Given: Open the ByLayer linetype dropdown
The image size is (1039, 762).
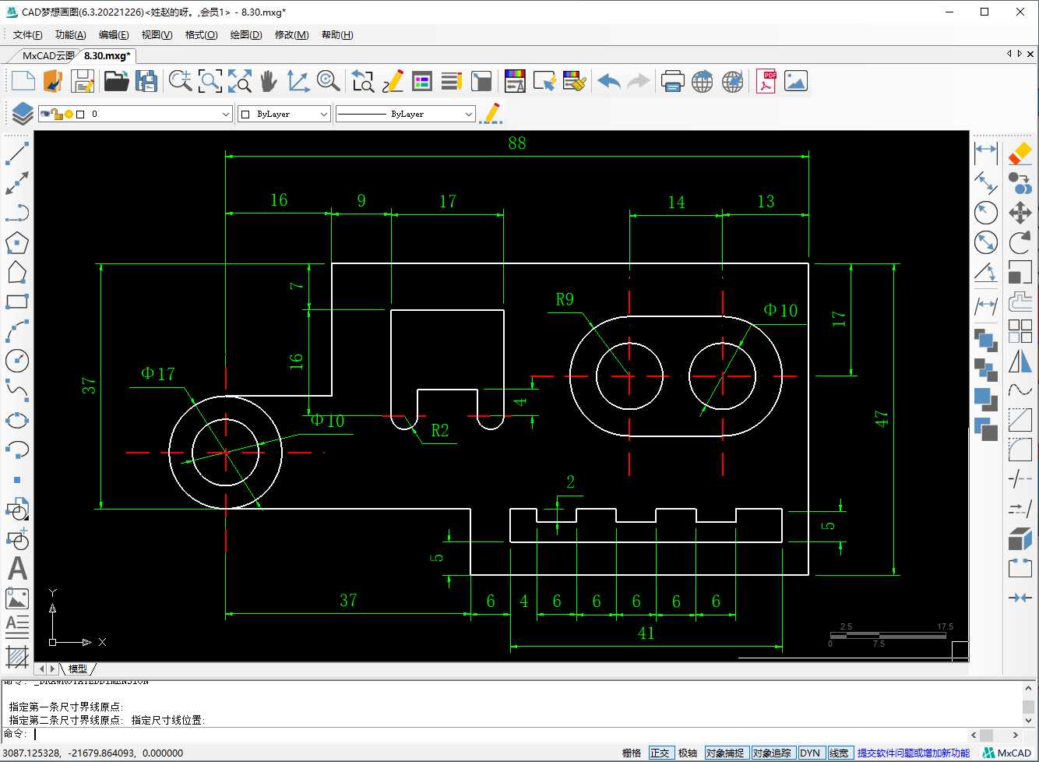Looking at the screenshot, I should (406, 114).
